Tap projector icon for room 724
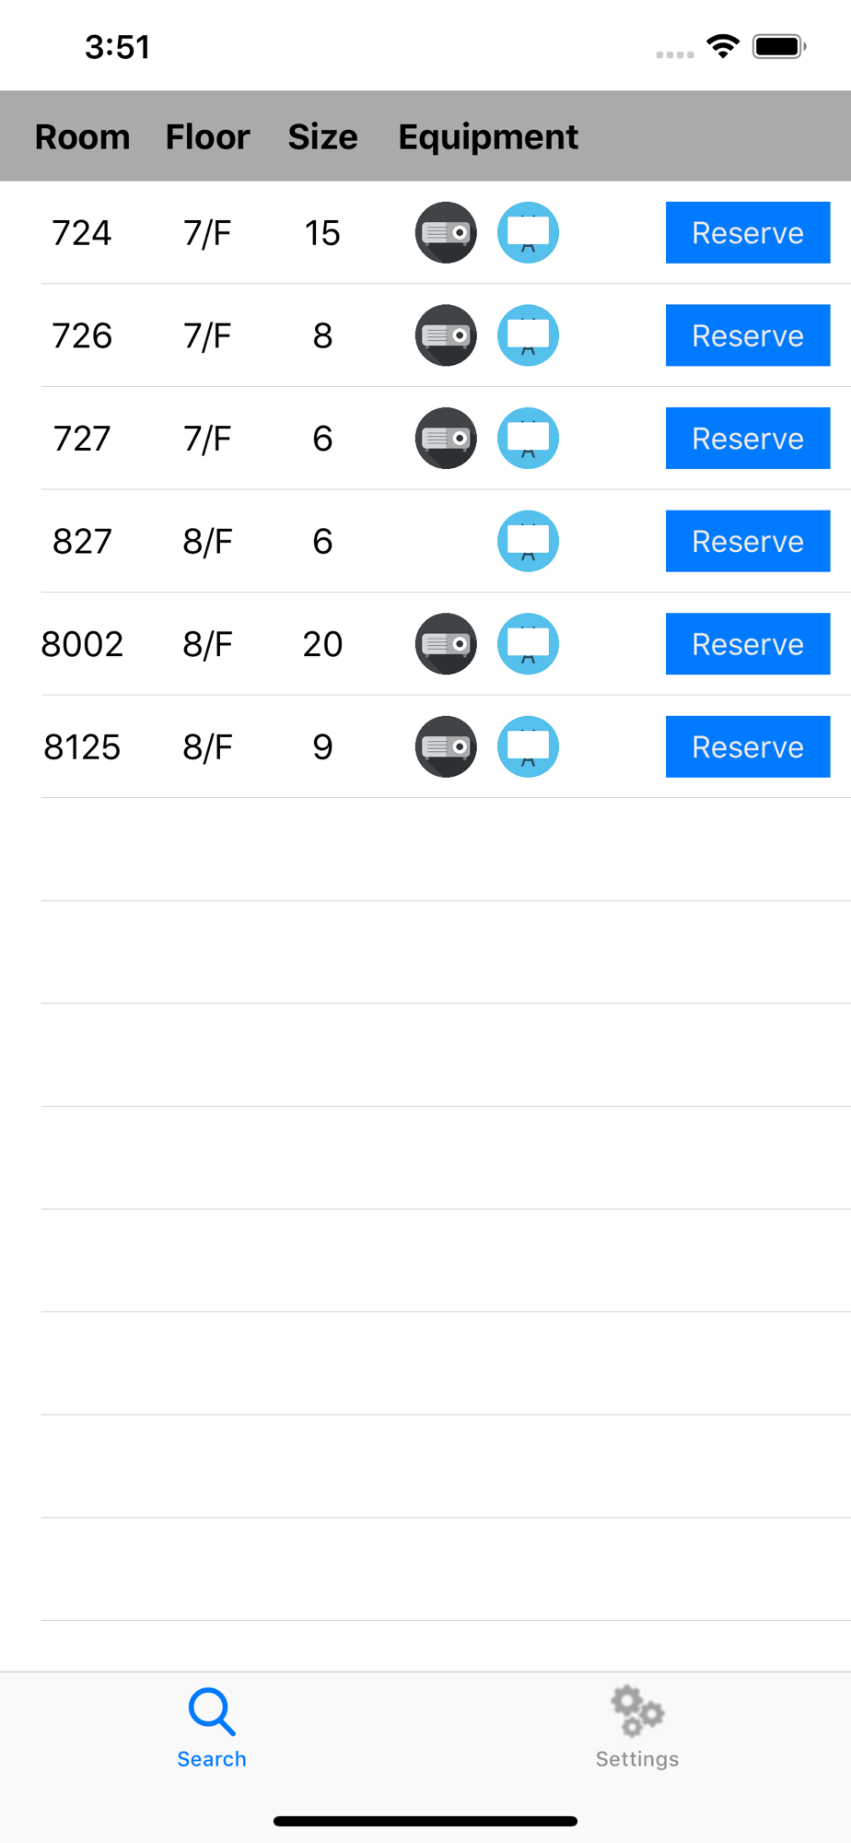The width and height of the screenshot is (851, 1843). pos(446,232)
